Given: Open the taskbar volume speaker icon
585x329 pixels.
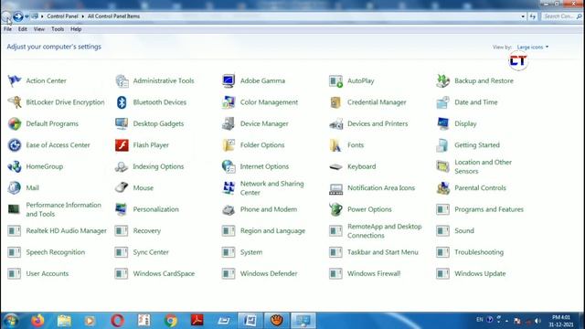Looking at the screenshot, I should point(537,321).
